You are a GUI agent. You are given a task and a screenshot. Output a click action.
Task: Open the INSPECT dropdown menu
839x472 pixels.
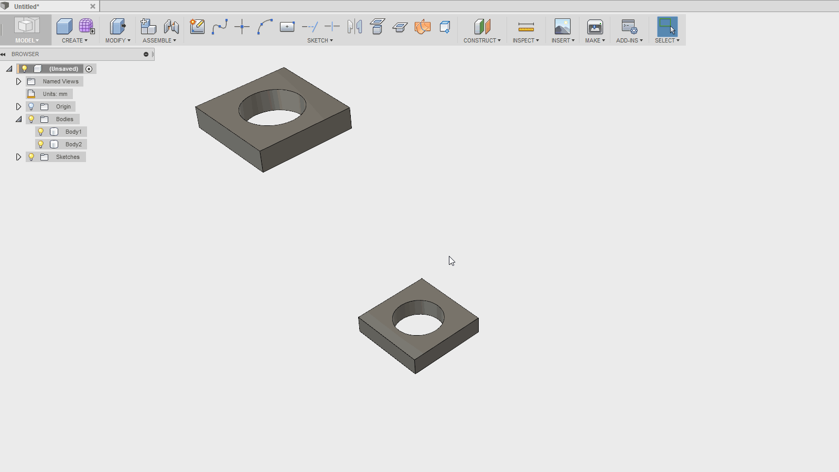coord(526,40)
